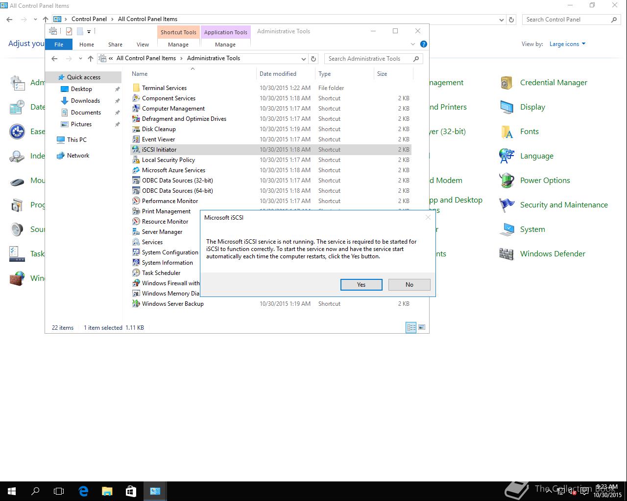Open Task View from the taskbar

click(59, 491)
